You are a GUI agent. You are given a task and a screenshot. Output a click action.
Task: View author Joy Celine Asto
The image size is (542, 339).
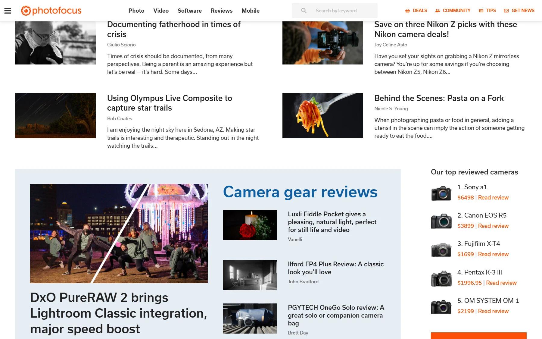391,45
